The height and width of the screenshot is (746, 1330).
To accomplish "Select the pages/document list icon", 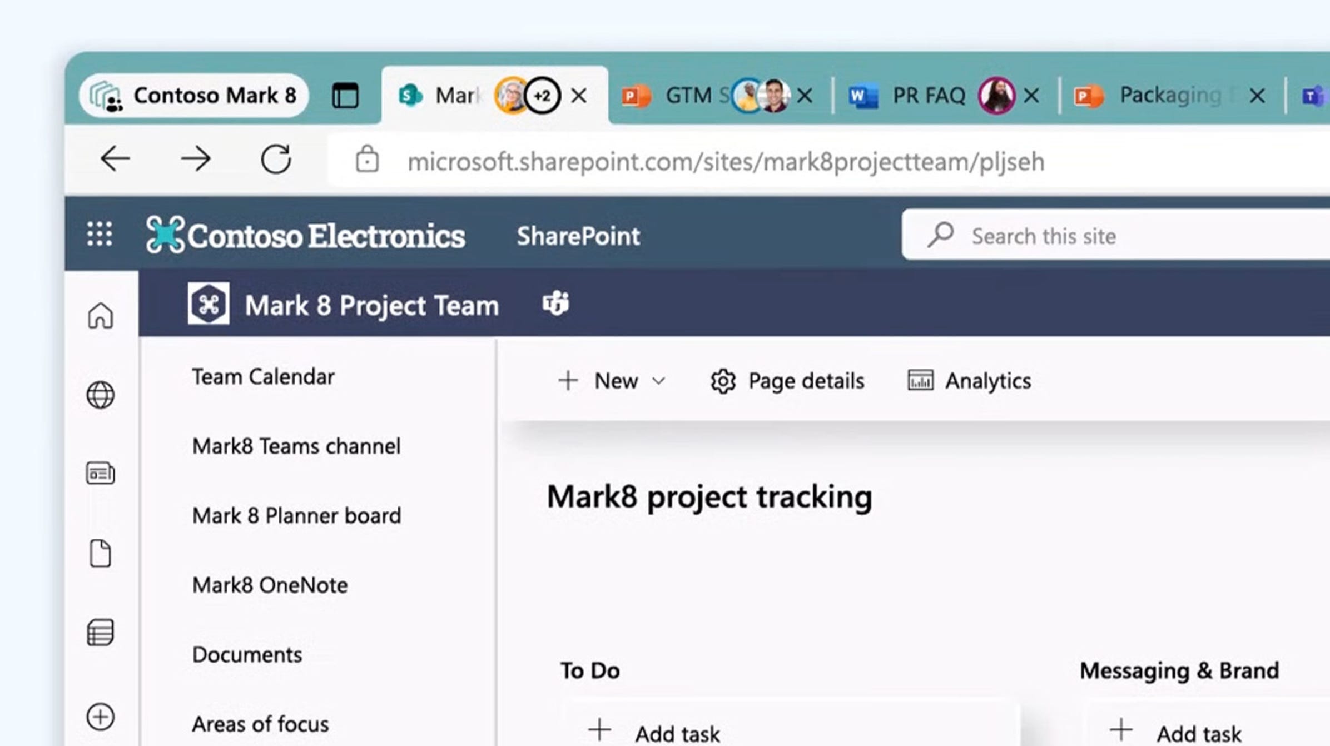I will [101, 472].
